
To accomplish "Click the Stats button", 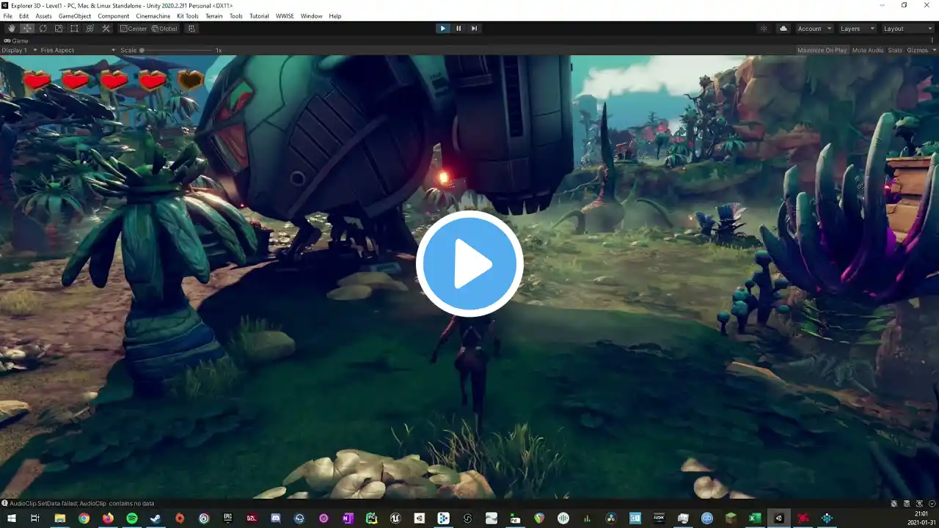I will click(895, 50).
